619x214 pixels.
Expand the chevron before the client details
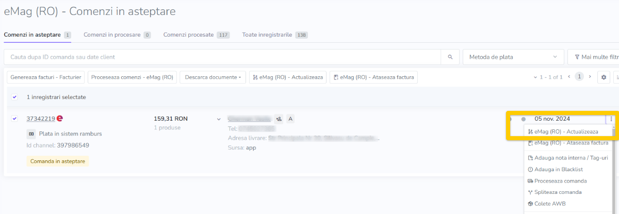point(219,119)
